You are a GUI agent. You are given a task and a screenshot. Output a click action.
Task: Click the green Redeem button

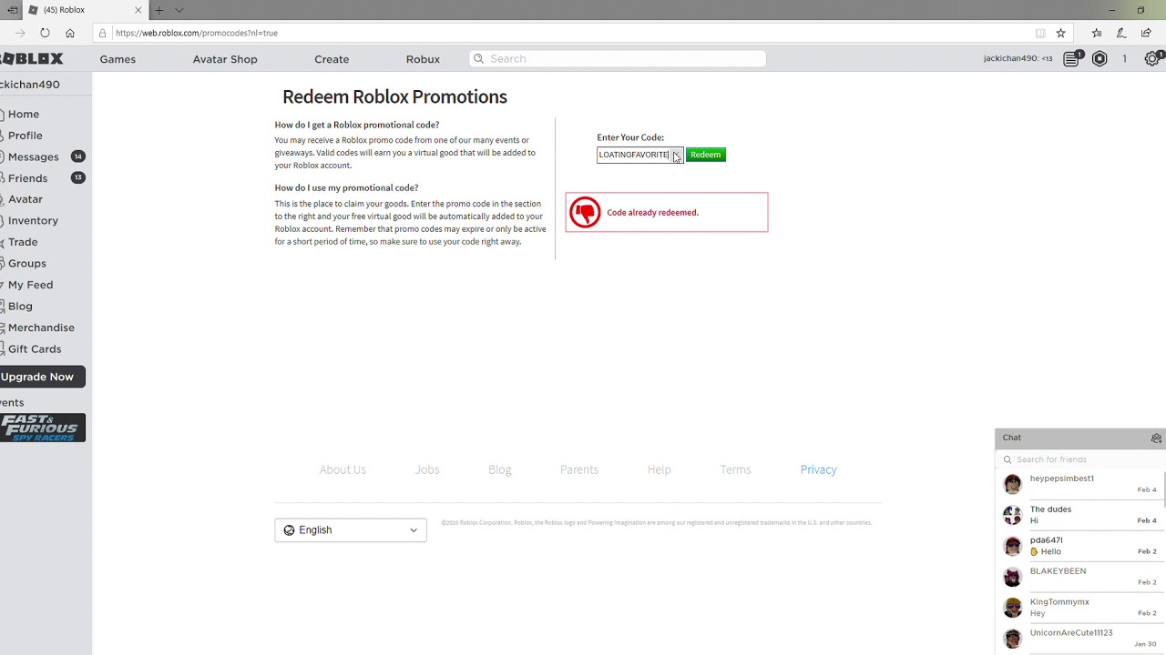(x=705, y=155)
